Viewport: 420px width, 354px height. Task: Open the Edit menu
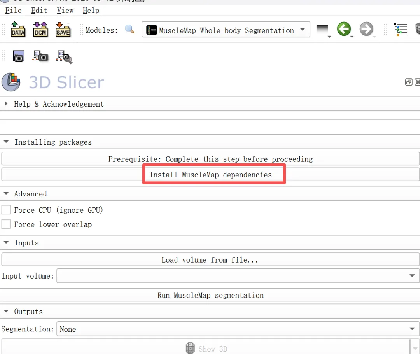tap(39, 11)
